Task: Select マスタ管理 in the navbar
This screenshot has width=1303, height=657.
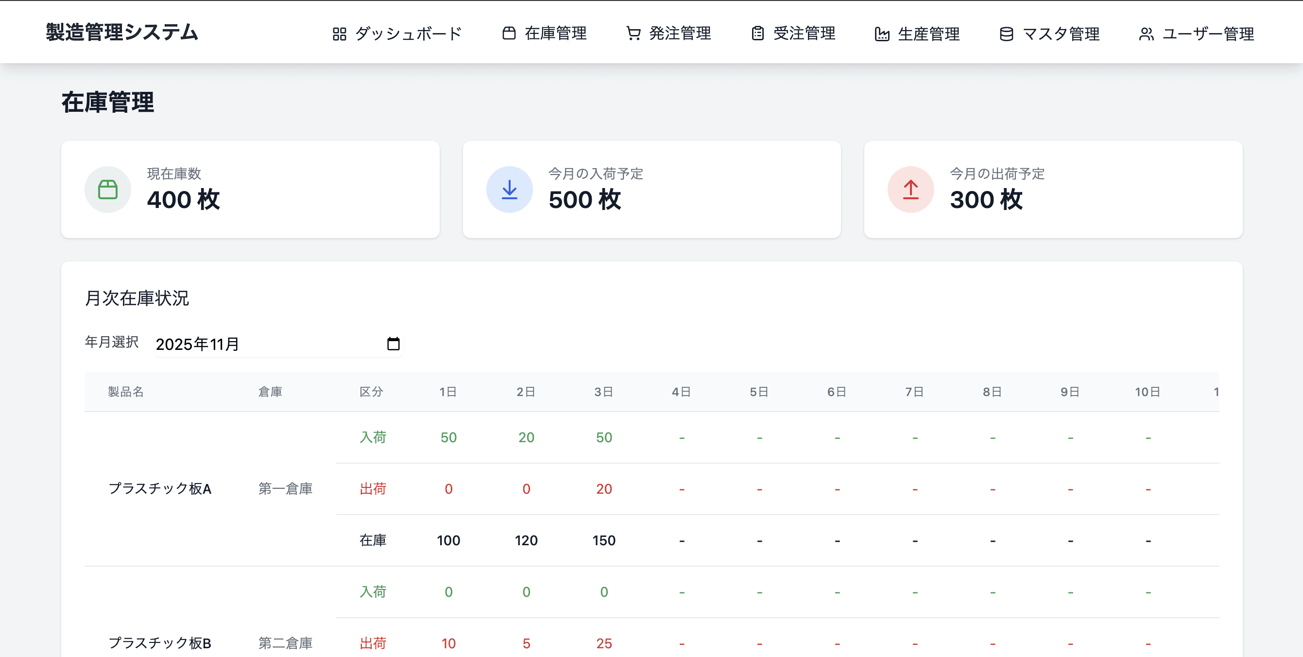Action: click(1049, 34)
